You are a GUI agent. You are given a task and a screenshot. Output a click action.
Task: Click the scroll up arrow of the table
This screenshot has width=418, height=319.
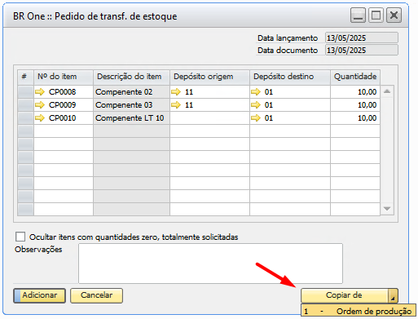click(387, 91)
